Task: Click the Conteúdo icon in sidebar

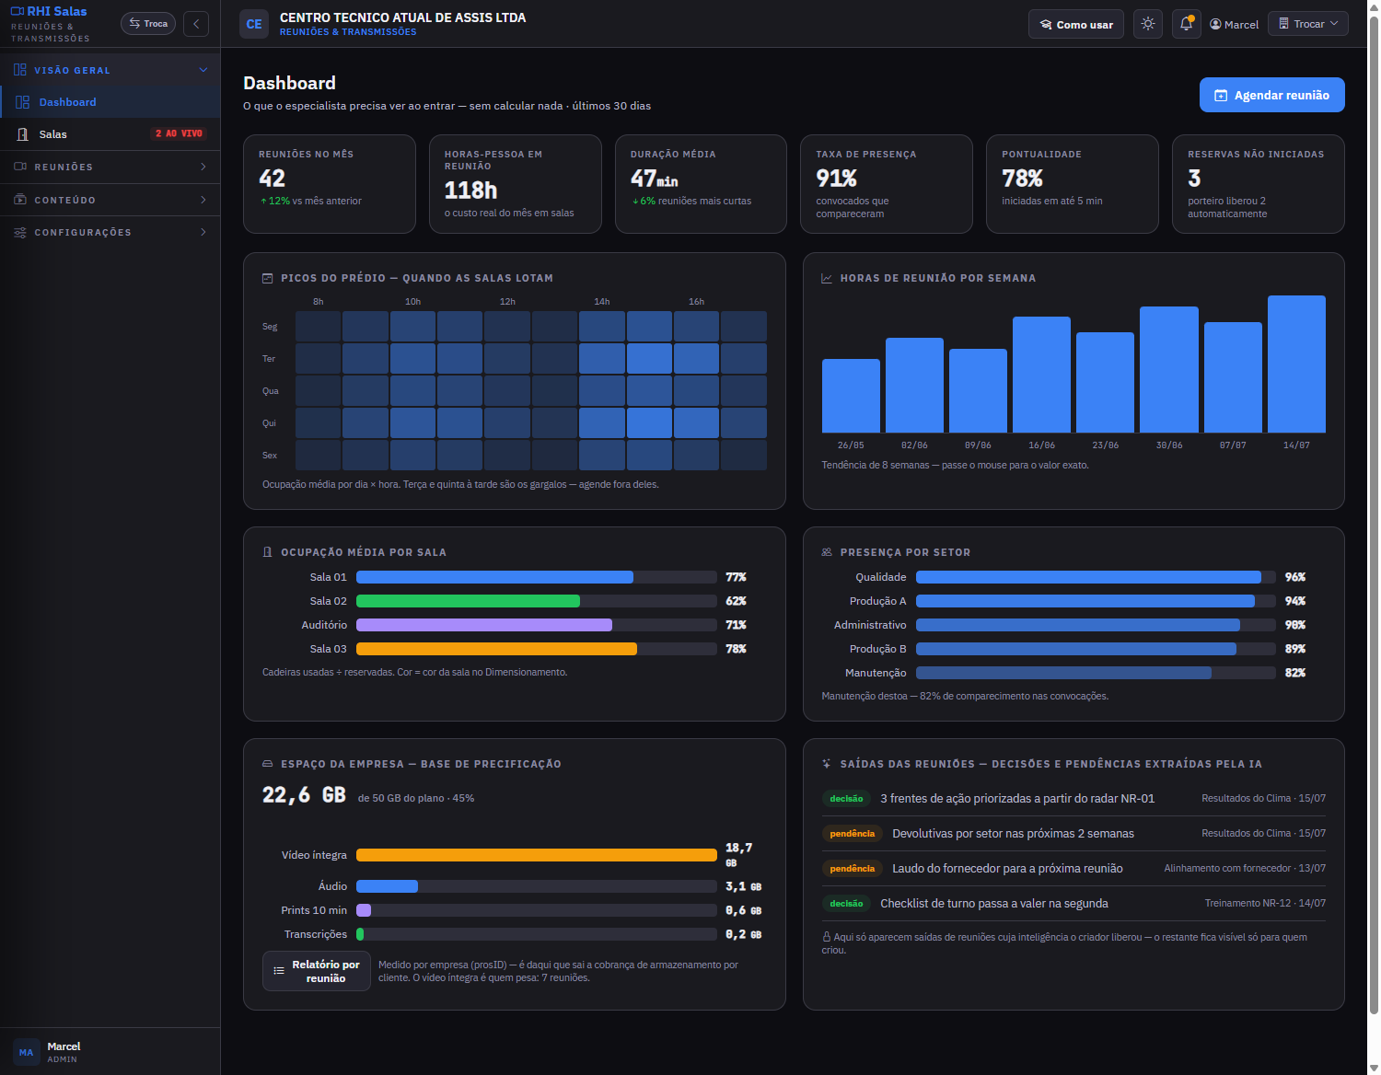Action: (20, 200)
